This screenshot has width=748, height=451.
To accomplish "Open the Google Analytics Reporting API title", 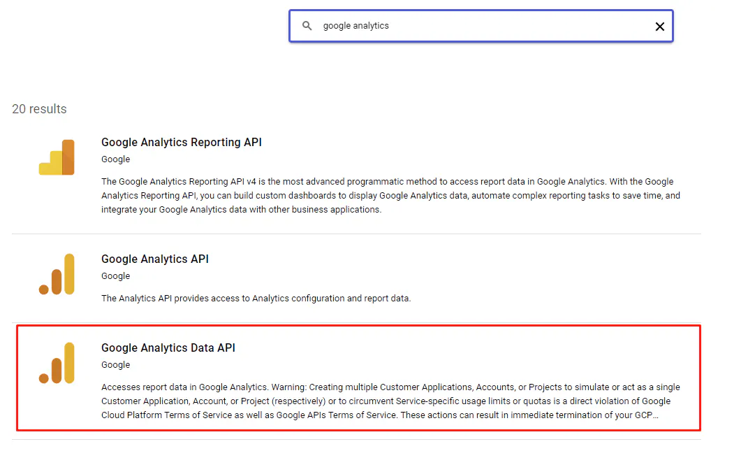I will [182, 143].
